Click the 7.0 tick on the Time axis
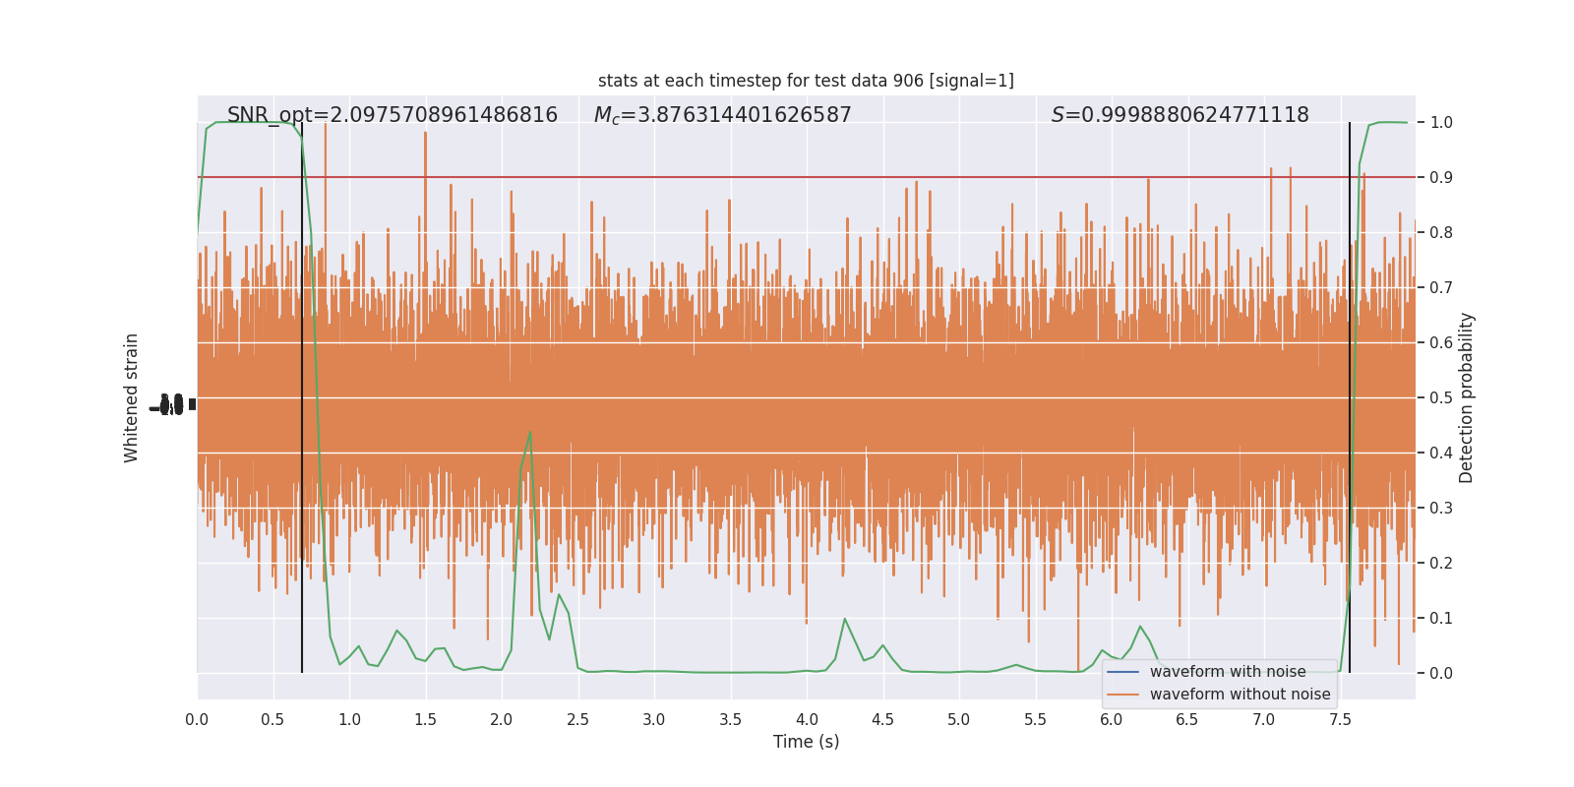Screen dimensions: 1574x787 (1264, 719)
